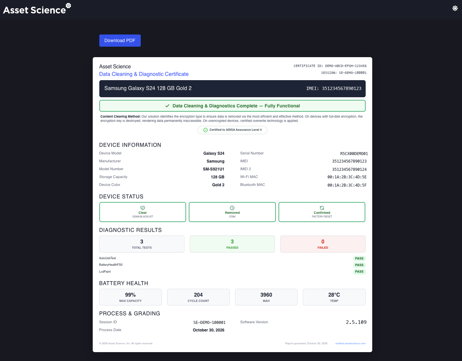The height and width of the screenshot is (361, 462).
Task: Click the software version 2.5.109
Action: tap(356, 322)
